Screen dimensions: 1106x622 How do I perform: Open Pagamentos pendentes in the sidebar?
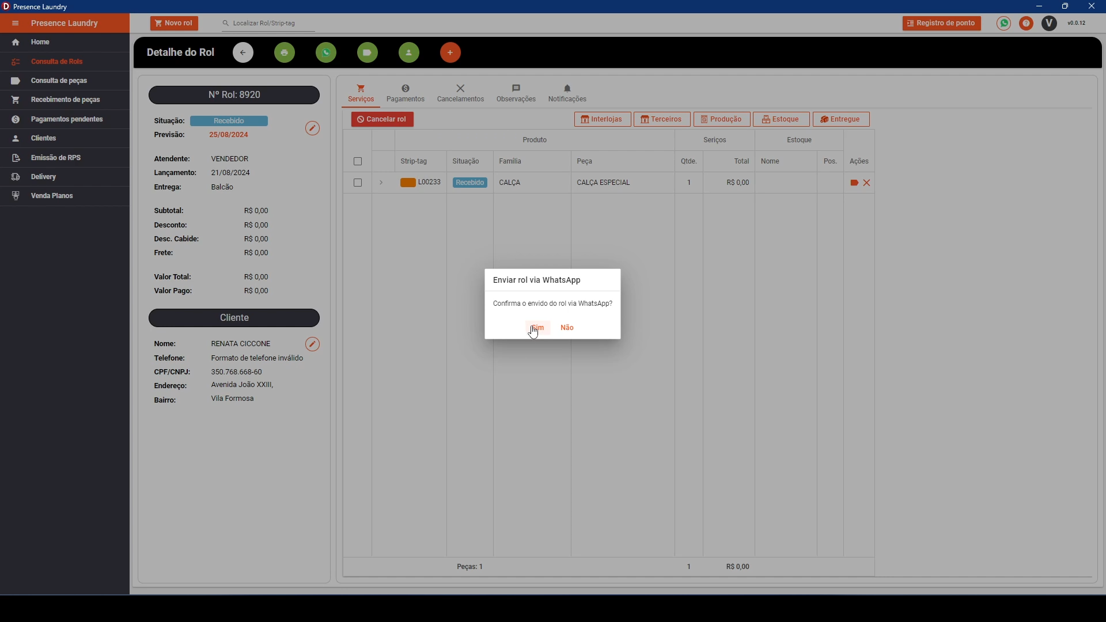(65, 119)
